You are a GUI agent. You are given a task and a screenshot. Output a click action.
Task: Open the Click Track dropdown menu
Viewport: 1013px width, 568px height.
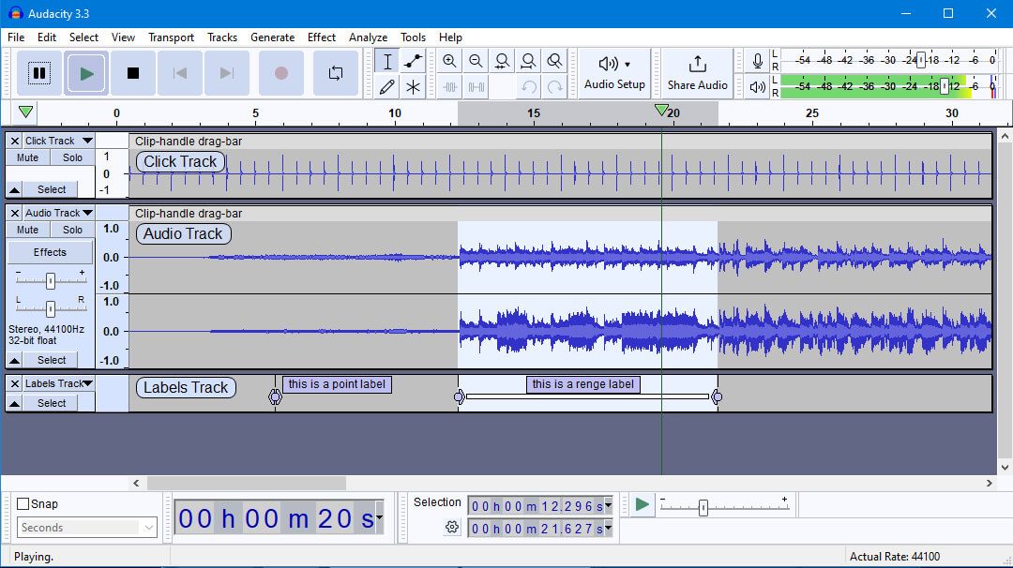click(59, 141)
